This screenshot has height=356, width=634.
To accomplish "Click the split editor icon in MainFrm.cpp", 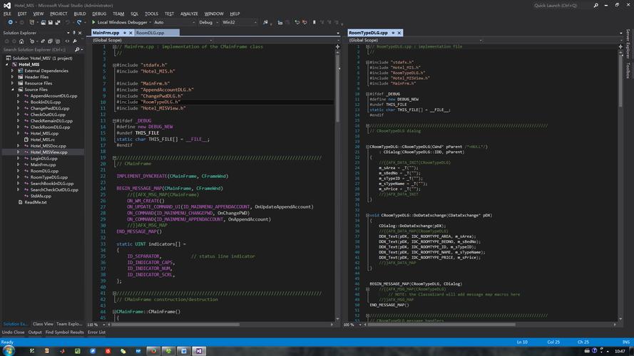I will coord(337,47).
